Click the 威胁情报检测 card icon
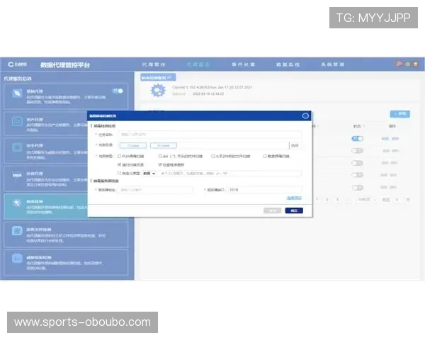 point(17,258)
